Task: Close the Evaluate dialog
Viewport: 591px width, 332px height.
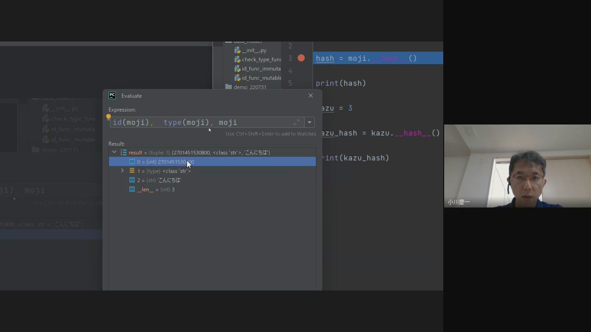Action: (x=310, y=95)
